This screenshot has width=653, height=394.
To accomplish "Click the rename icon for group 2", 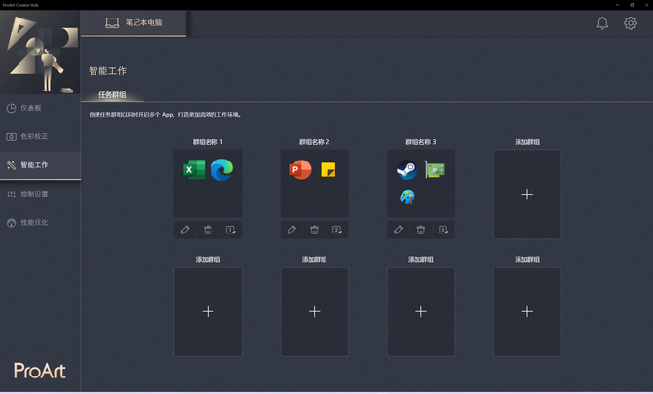I will (x=337, y=230).
